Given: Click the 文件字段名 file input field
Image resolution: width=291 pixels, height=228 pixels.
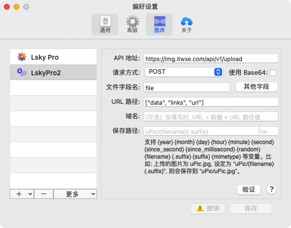Looking at the screenshot, I should pos(187,87).
